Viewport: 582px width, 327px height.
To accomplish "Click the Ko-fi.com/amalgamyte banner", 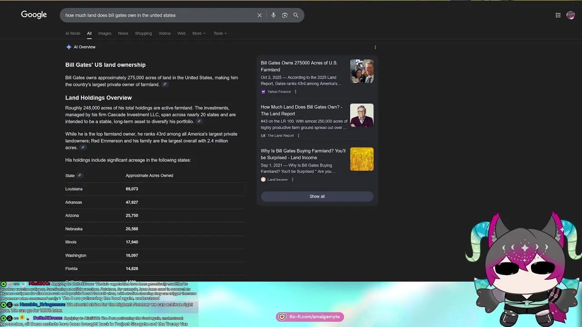I will (310, 317).
